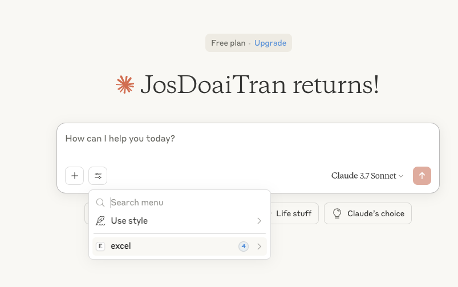
Task: Click the lightbulb icon in Claude's choice
Action: click(337, 213)
